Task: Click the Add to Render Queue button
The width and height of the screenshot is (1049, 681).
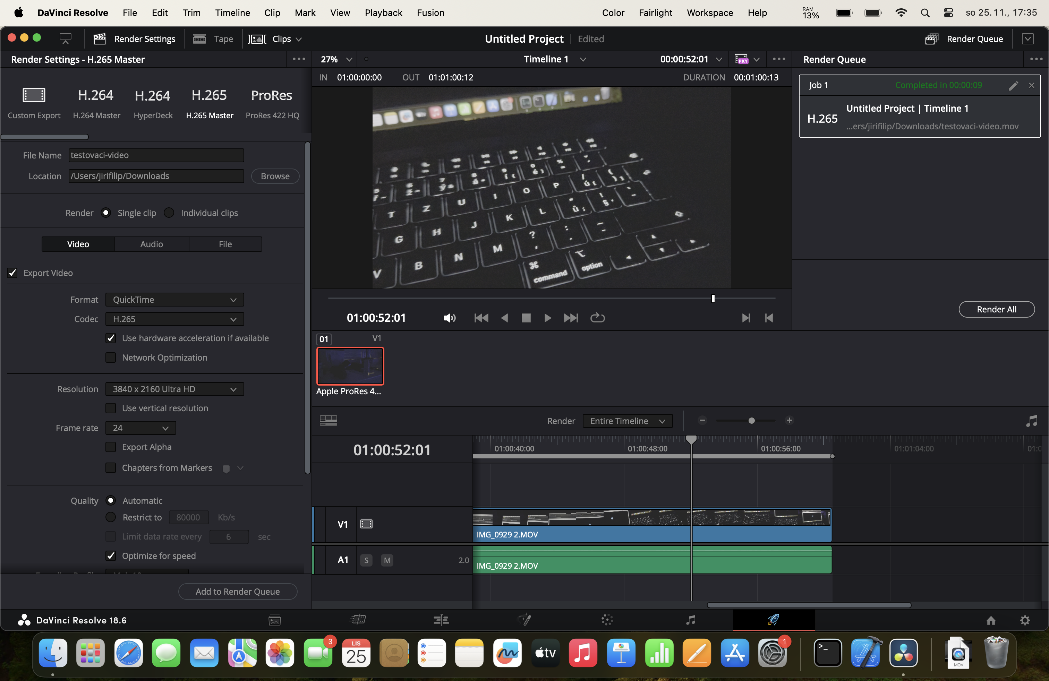Action: 238,591
